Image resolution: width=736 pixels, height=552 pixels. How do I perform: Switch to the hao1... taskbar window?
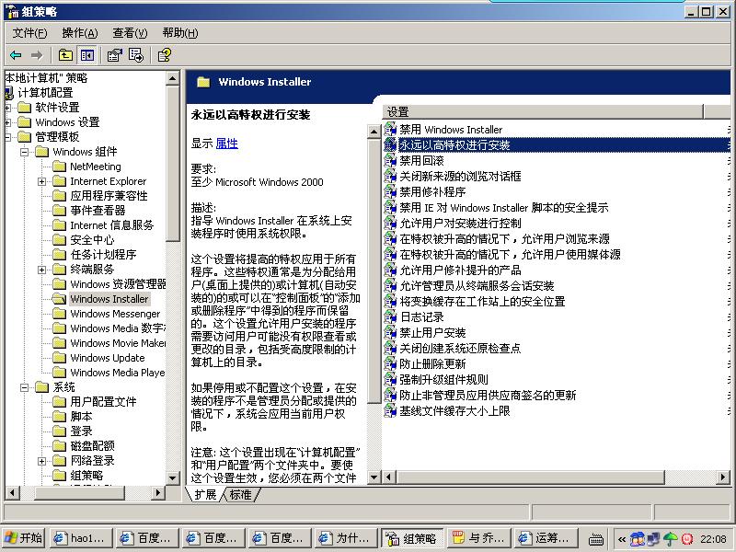pyautogui.click(x=81, y=538)
